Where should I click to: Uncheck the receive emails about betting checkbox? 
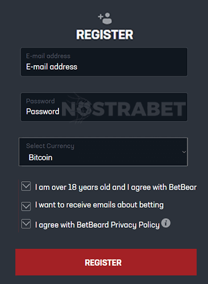(x=26, y=206)
